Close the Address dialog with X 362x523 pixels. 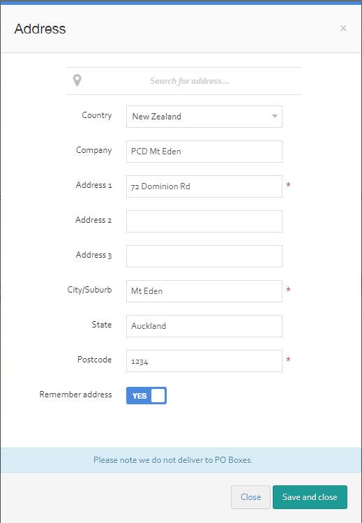343,29
